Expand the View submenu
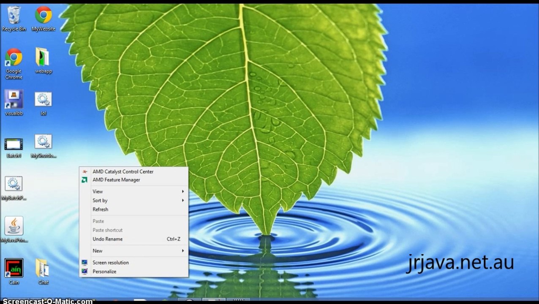 coord(133,192)
